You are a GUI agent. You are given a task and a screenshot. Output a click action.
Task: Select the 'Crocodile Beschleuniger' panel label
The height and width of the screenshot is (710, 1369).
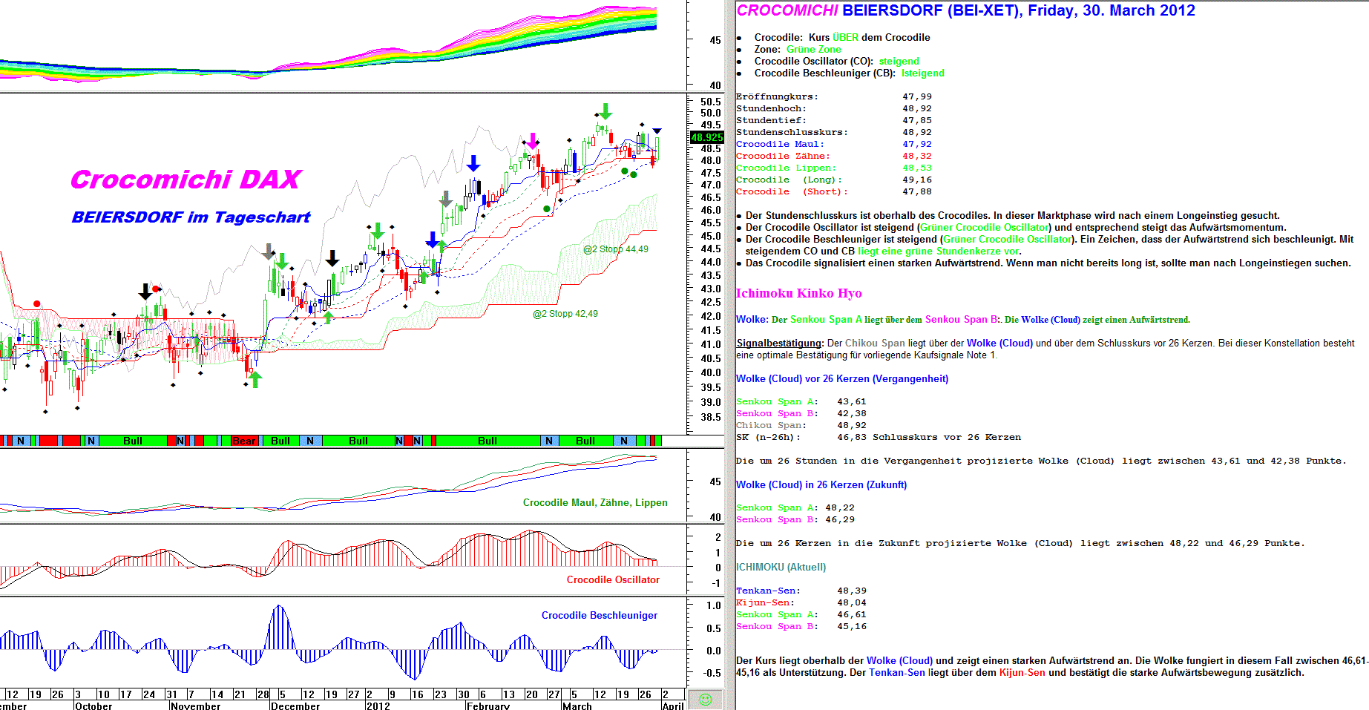click(599, 615)
